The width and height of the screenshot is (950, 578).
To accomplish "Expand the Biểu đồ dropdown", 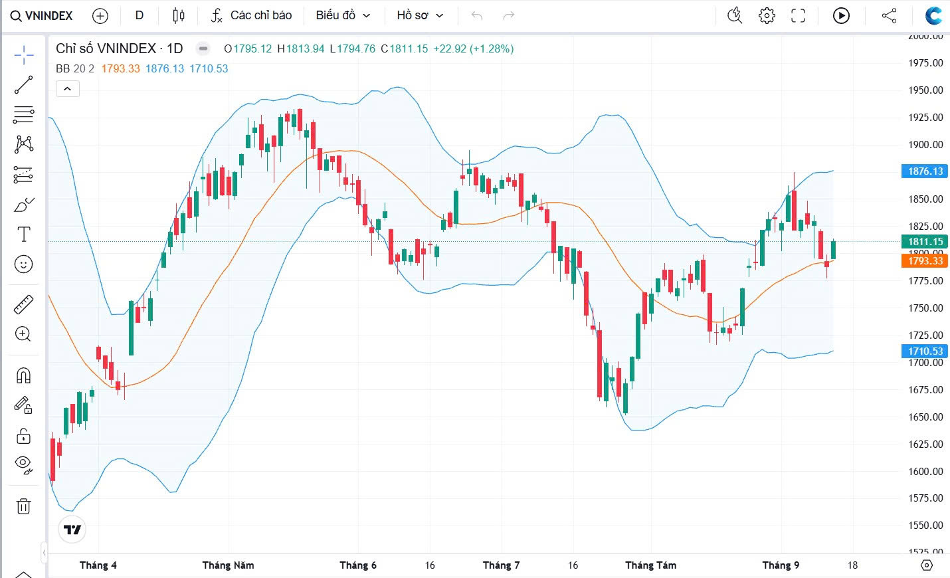I will [343, 15].
